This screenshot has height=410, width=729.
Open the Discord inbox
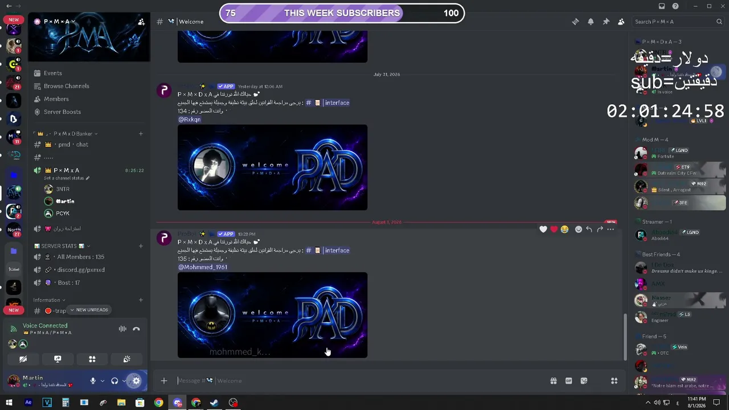[x=662, y=6]
